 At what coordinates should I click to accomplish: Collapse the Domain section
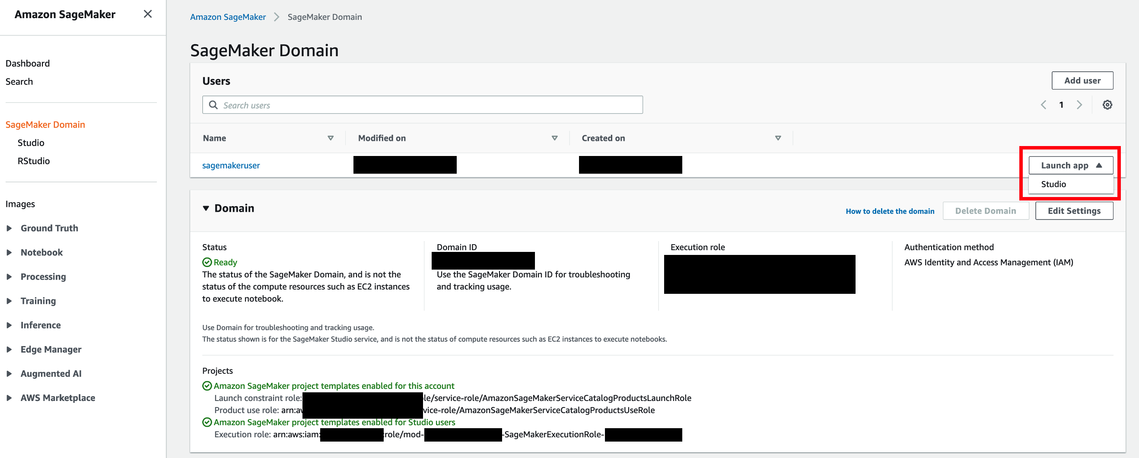coord(206,208)
